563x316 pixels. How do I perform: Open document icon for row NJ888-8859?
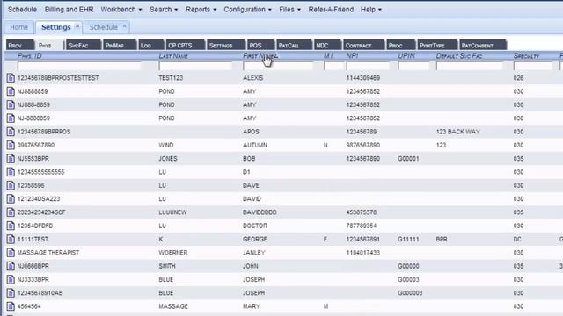tap(11, 105)
